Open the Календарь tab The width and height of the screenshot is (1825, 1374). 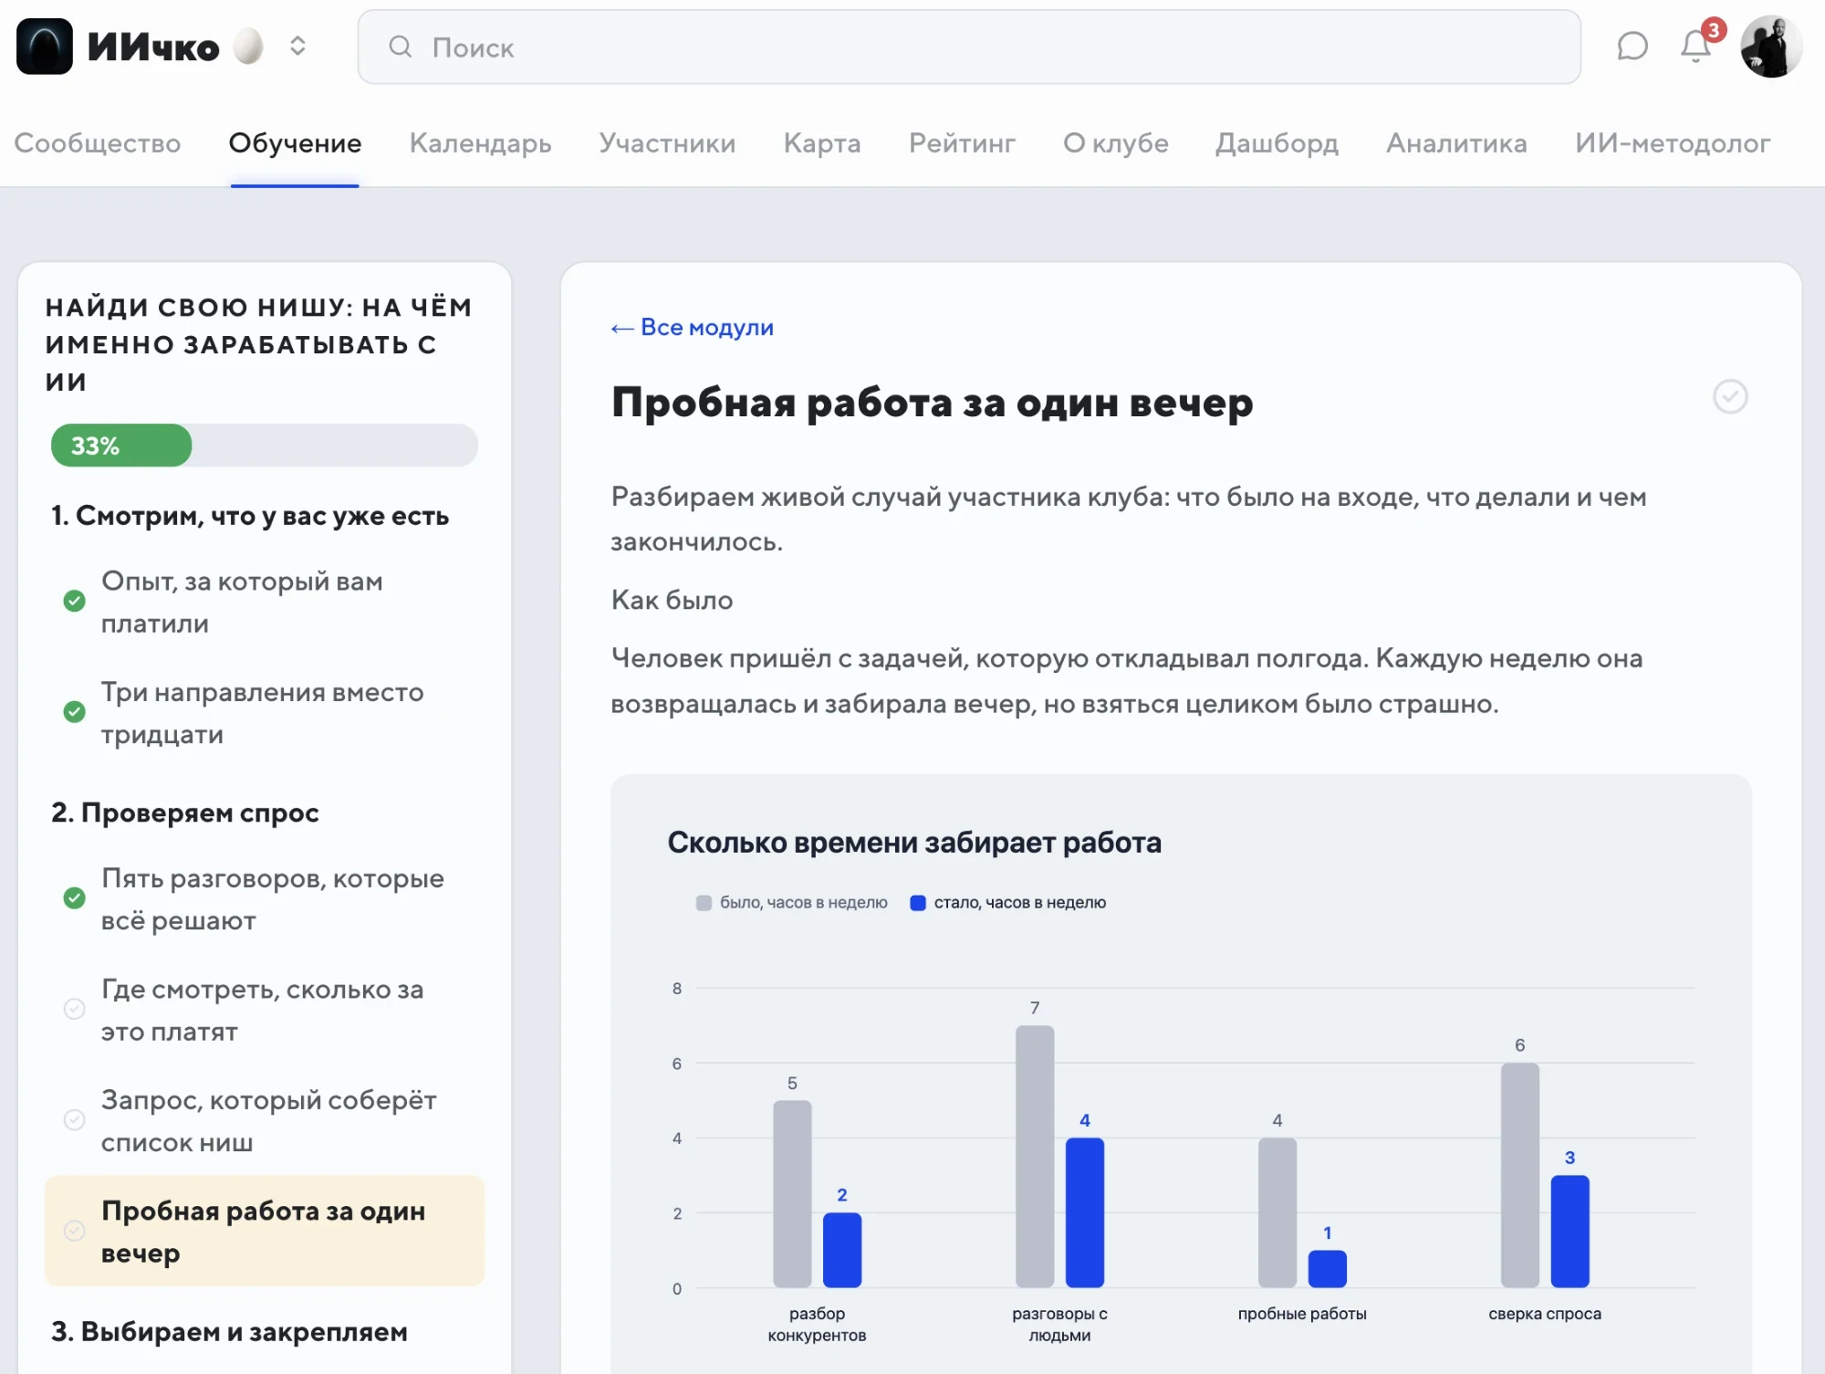[x=480, y=143]
